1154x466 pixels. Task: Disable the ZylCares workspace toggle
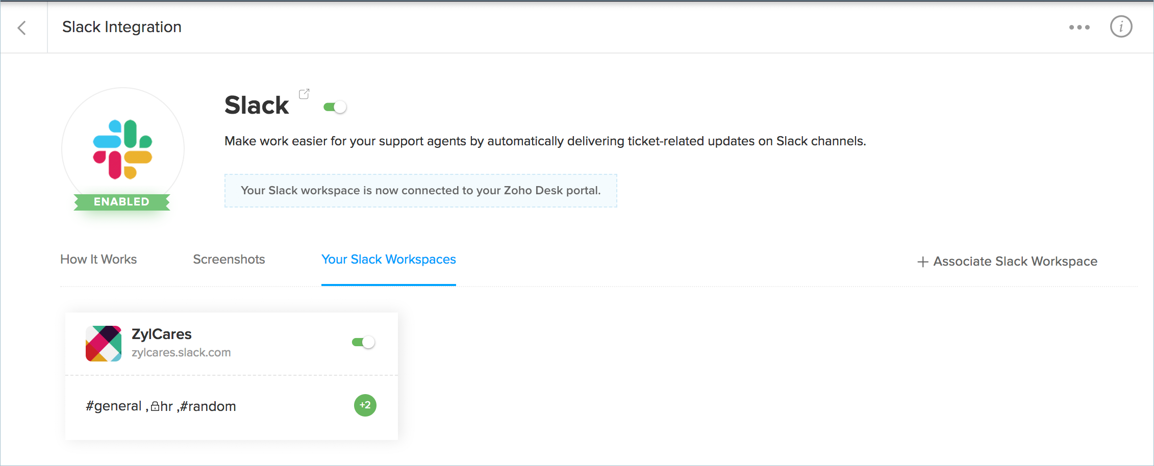tap(363, 342)
